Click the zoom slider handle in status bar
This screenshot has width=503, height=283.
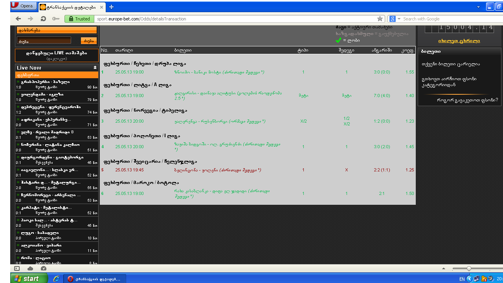468,268
